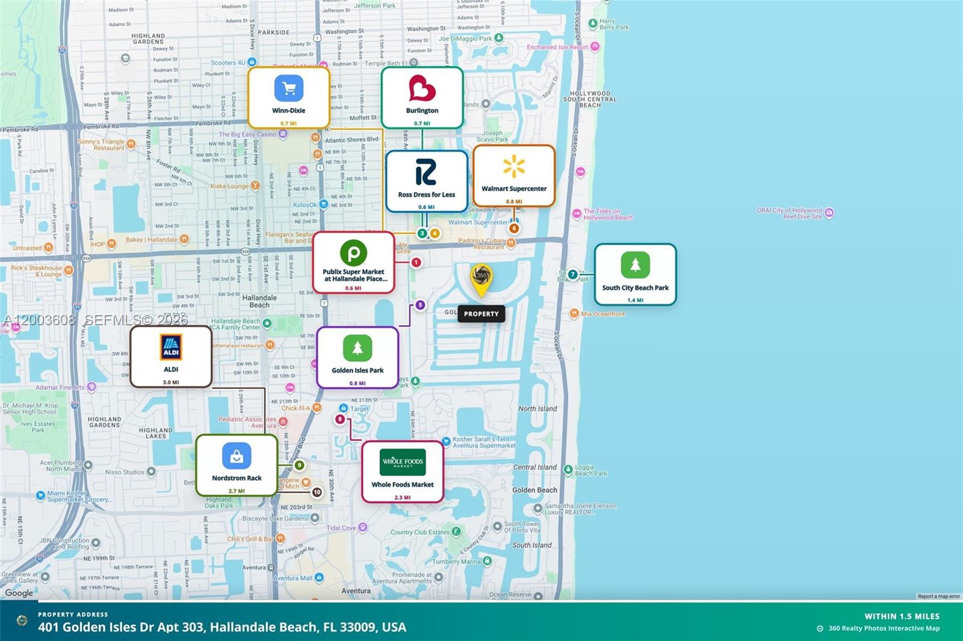Select map marker number 1
The image size is (963, 641).
(x=416, y=262)
